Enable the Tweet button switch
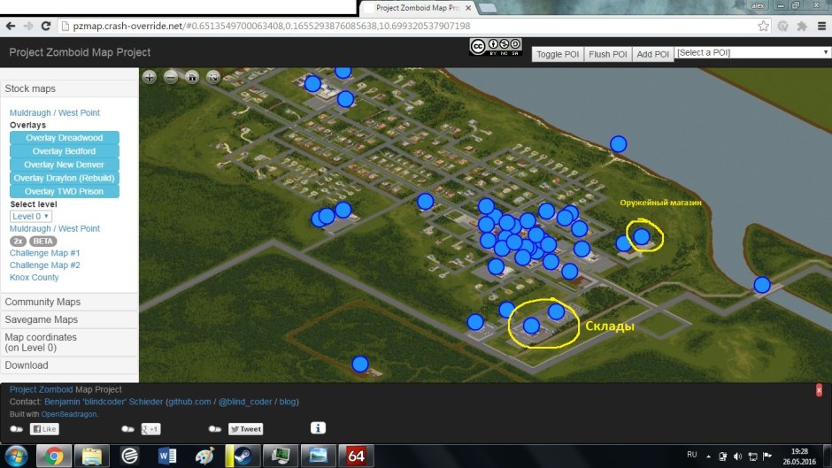 [x=215, y=429]
